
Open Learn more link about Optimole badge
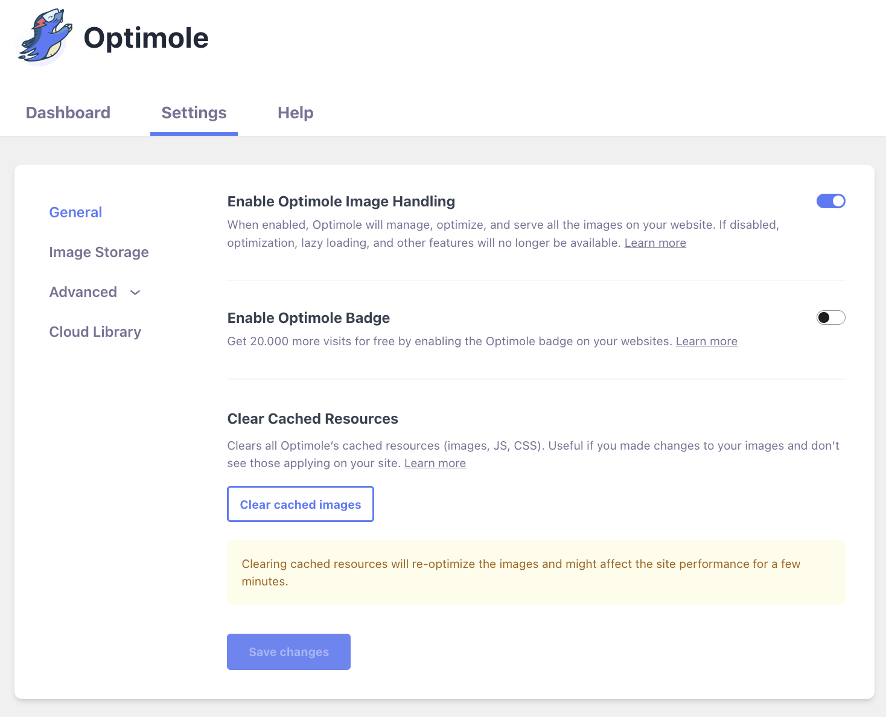pos(706,341)
